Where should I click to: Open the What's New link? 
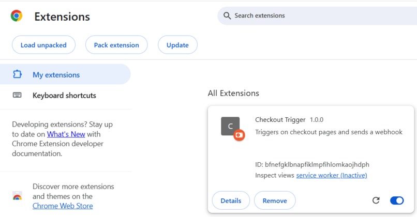66,134
